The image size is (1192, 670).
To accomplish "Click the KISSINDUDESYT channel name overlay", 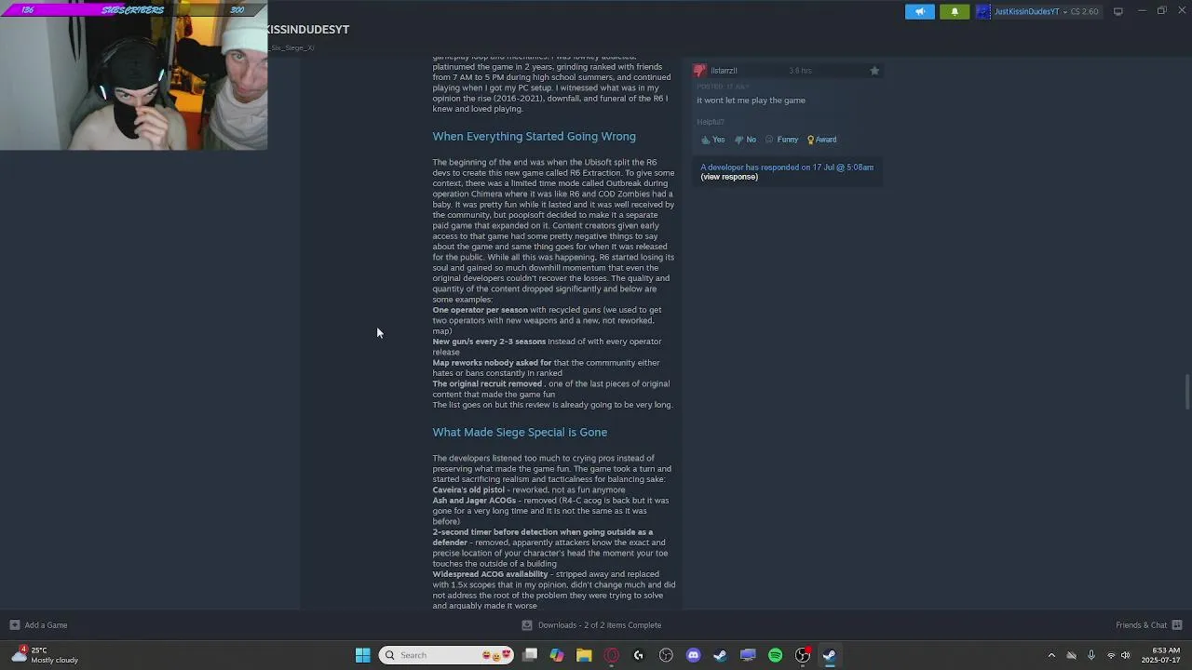I will click(x=307, y=30).
